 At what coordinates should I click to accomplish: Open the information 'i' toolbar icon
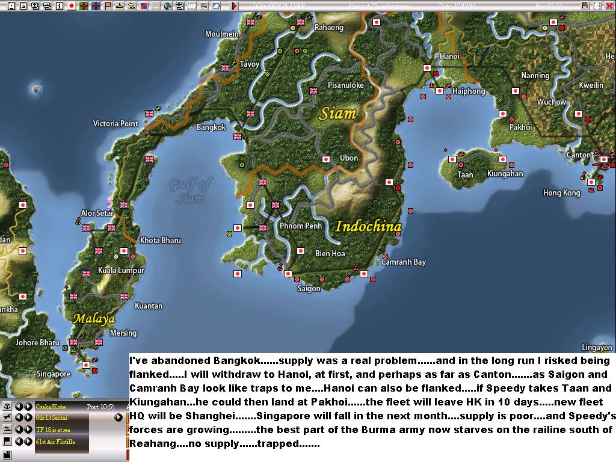[60, 6]
